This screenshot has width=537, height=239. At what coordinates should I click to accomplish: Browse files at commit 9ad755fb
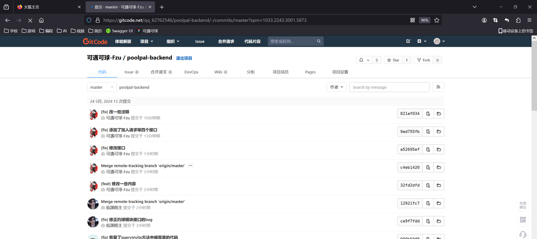click(x=439, y=132)
